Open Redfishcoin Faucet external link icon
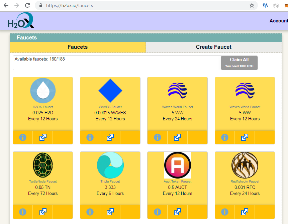This screenshot has height=224, width=288. pyautogui.click(x=245, y=212)
